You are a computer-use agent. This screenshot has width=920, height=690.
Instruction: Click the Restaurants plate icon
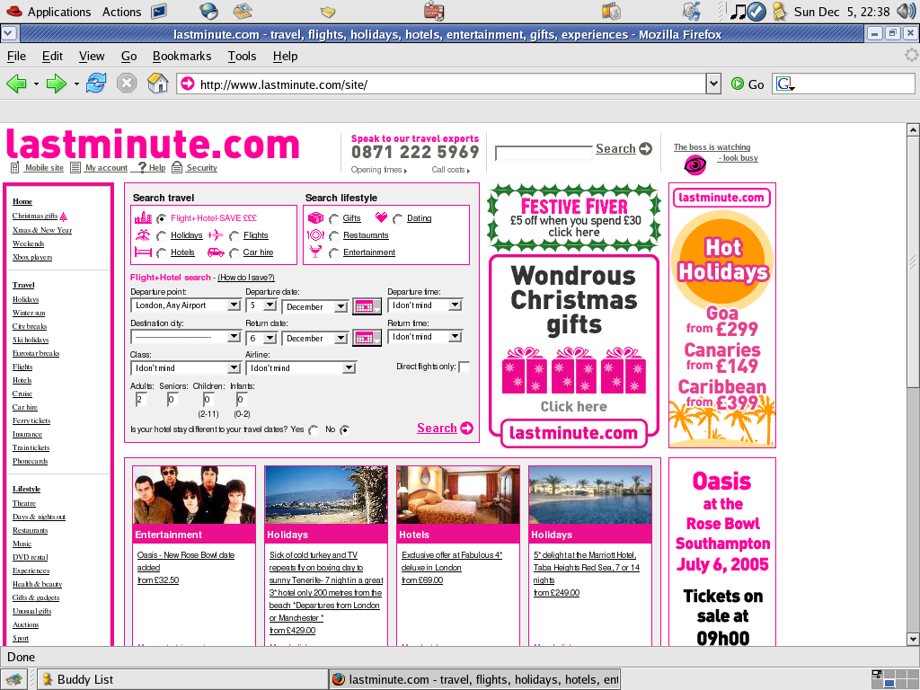tap(315, 235)
